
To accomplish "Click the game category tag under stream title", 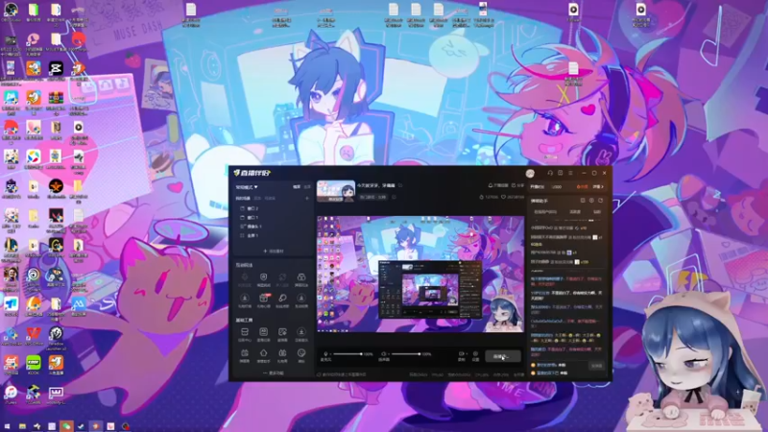I will [373, 197].
